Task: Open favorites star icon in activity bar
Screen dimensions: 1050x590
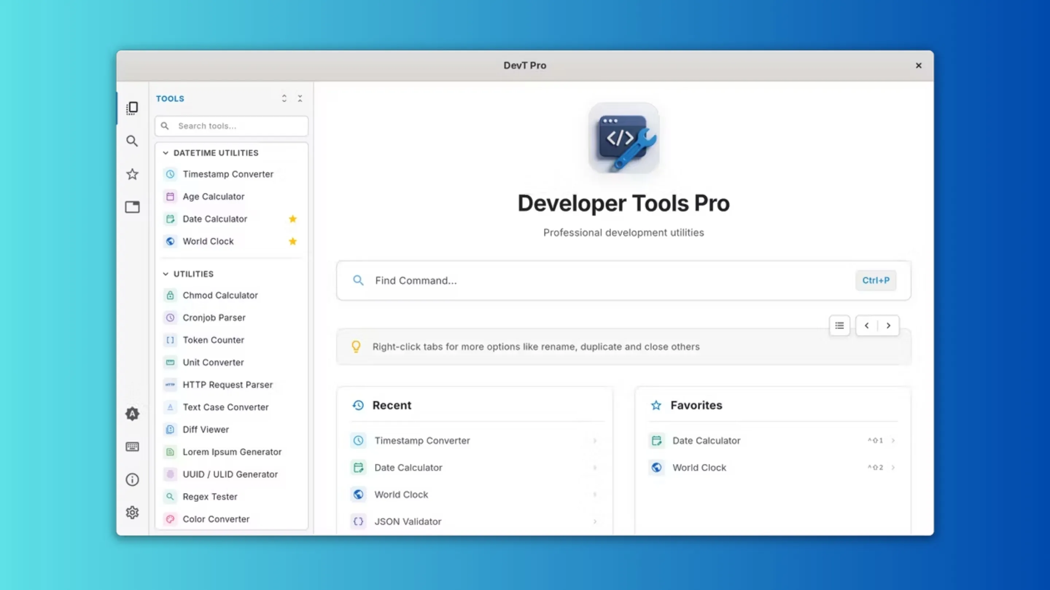Action: [x=132, y=174]
